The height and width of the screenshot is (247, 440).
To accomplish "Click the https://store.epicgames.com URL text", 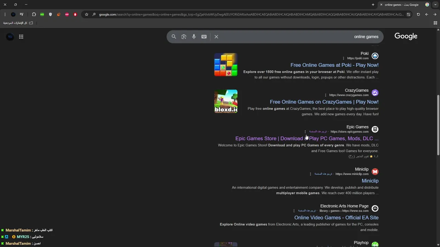I will (350, 132).
